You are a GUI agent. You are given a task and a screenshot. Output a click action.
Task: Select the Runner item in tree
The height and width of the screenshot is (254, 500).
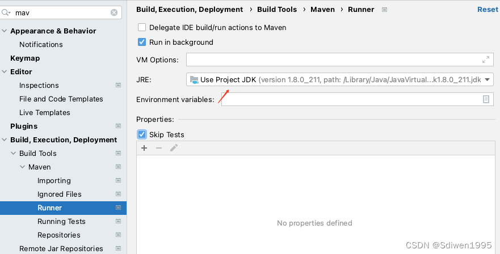pos(63,208)
